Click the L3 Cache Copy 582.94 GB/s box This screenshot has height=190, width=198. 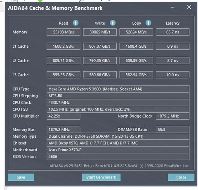point(136,75)
